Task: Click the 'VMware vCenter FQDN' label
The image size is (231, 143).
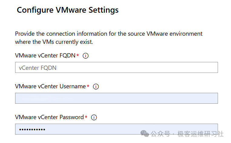Action: click(45, 56)
